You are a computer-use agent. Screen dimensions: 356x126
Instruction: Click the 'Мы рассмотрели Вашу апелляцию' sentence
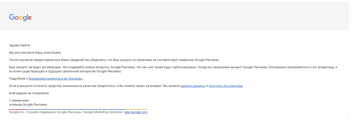pos(35,53)
